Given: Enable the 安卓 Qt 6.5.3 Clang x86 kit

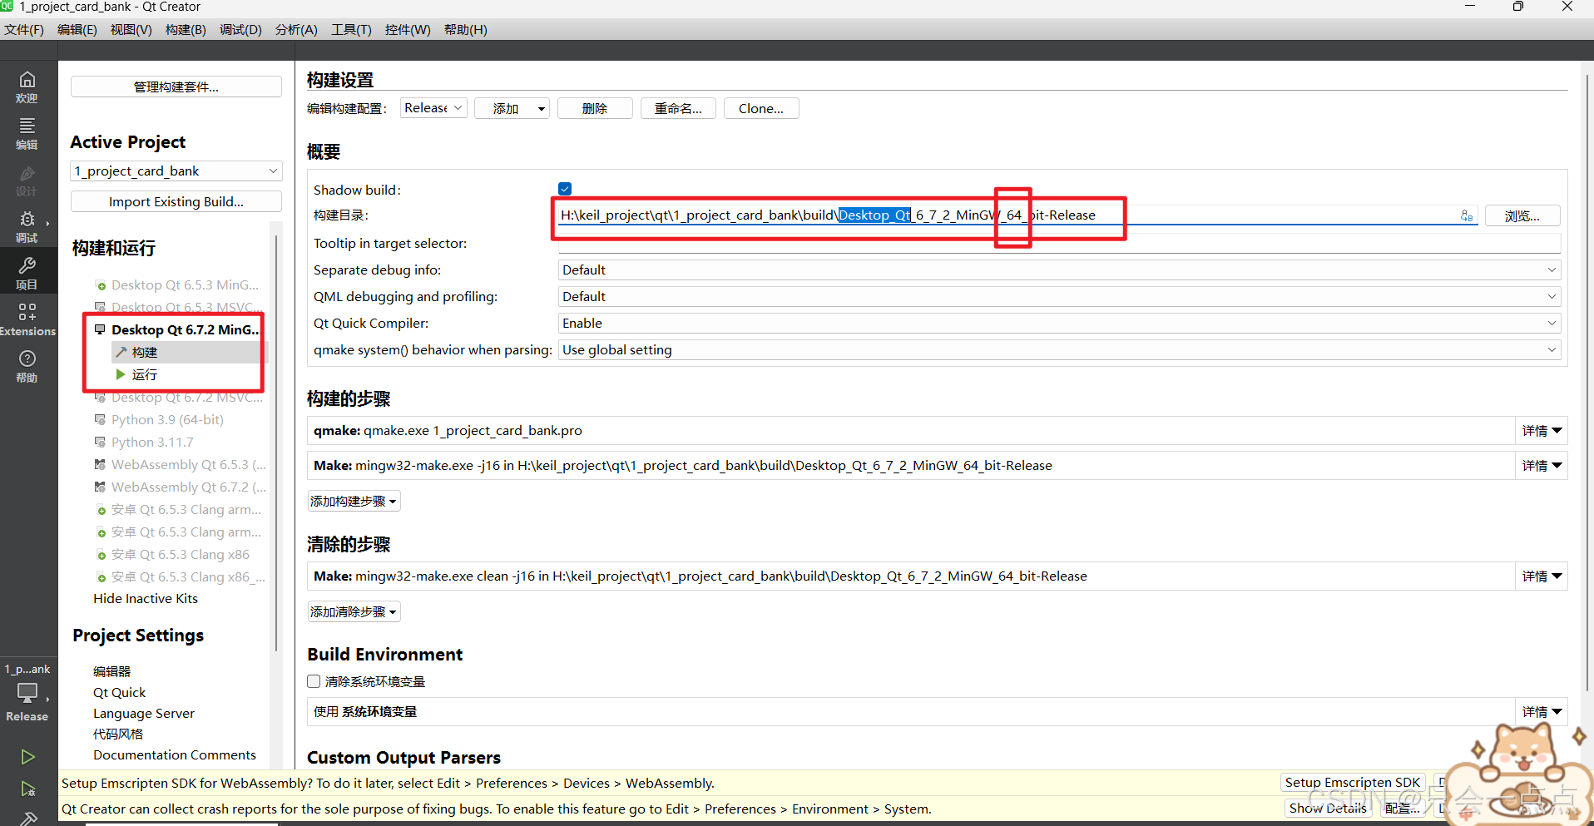Looking at the screenshot, I should 173,554.
